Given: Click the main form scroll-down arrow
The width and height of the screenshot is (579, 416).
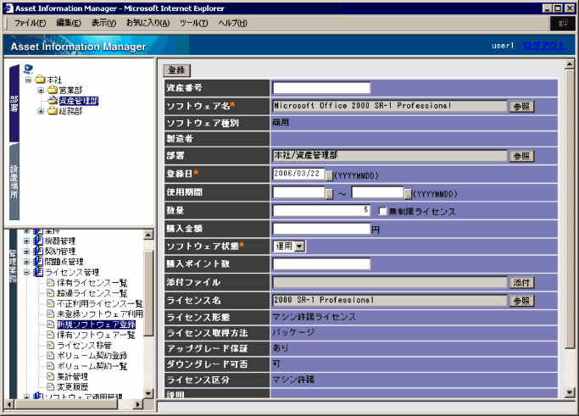Looking at the screenshot, I should pos(570,393).
